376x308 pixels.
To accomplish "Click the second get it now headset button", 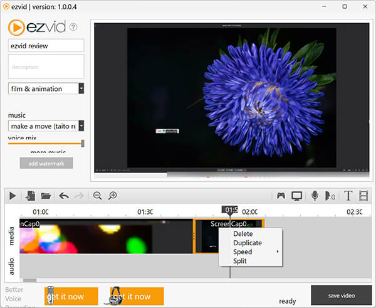I will pyautogui.click(x=137, y=296).
